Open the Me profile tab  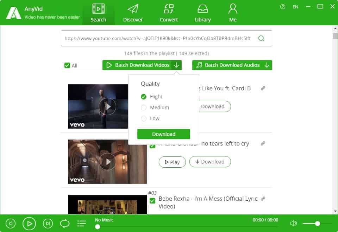pyautogui.click(x=233, y=13)
